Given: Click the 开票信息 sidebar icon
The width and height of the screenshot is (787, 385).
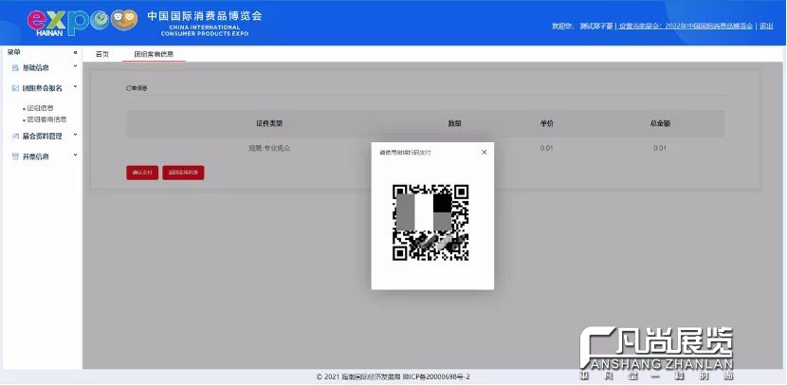Looking at the screenshot, I should pyautogui.click(x=14, y=156).
